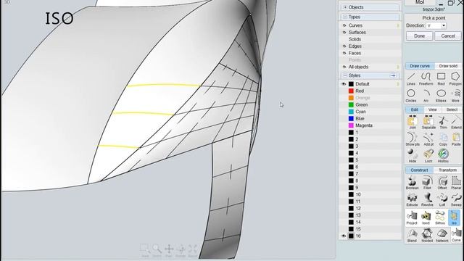Click the Add pt tool

point(428,139)
